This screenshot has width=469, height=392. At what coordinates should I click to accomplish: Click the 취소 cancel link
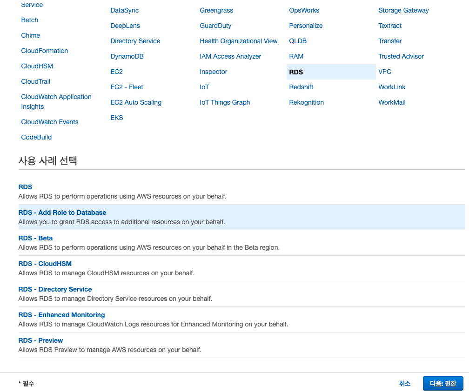click(404, 384)
